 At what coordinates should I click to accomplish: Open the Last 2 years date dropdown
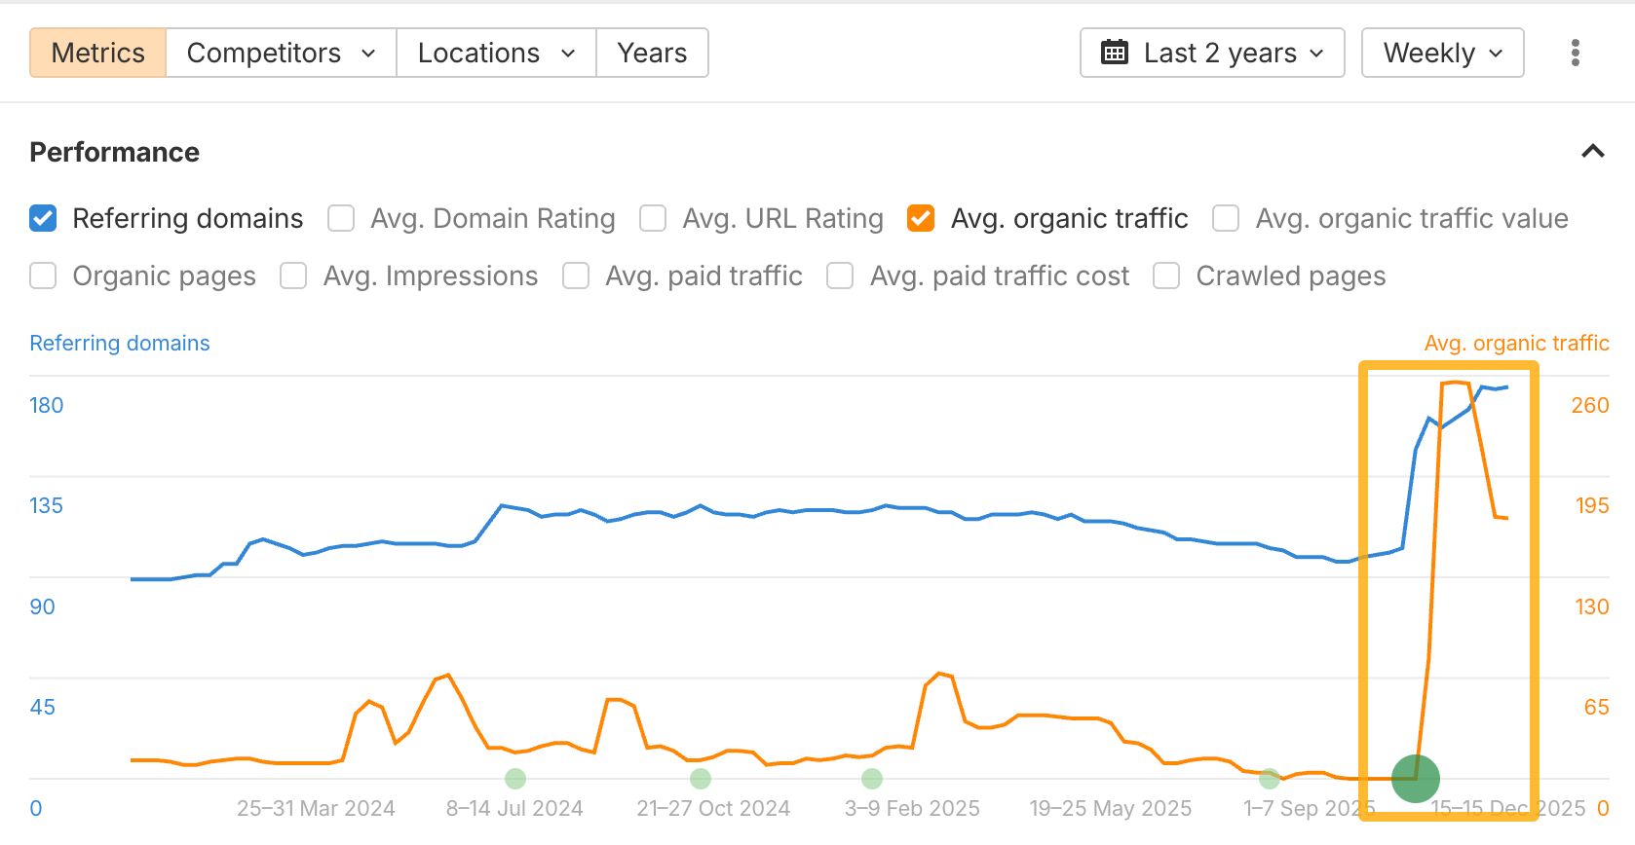[x=1212, y=53]
